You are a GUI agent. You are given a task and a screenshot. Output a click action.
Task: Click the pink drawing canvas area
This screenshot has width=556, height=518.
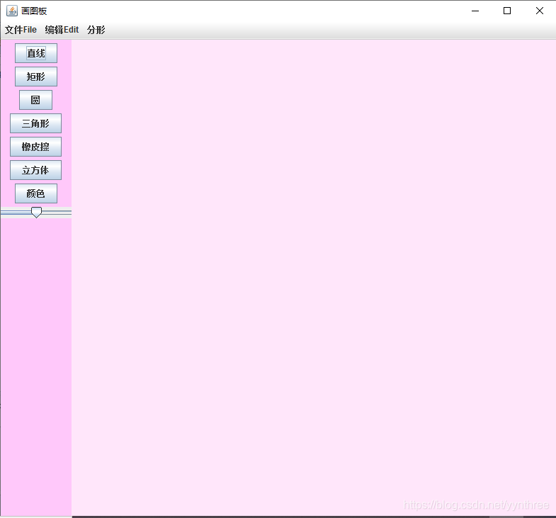(314, 278)
